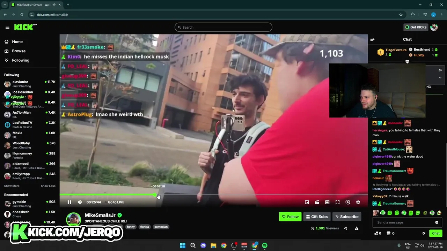Viewport: 447px width, 251px height.
Task: Enter fullscreen video mode
Action: tap(338, 202)
